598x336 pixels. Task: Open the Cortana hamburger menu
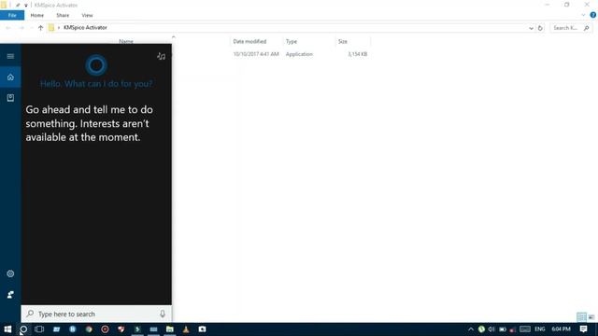point(10,56)
